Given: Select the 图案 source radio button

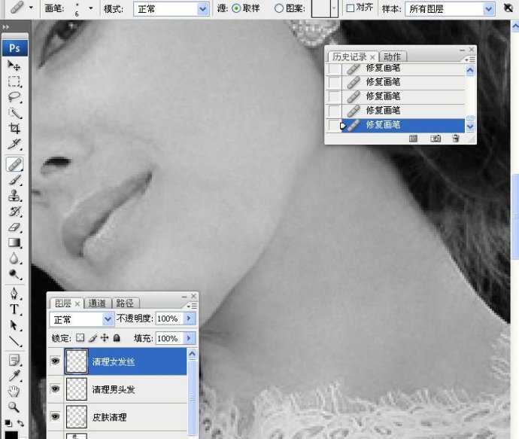Looking at the screenshot, I should 279,8.
